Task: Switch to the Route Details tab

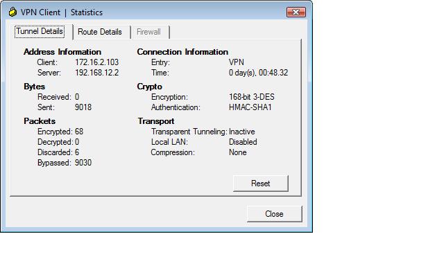Action: coord(99,32)
